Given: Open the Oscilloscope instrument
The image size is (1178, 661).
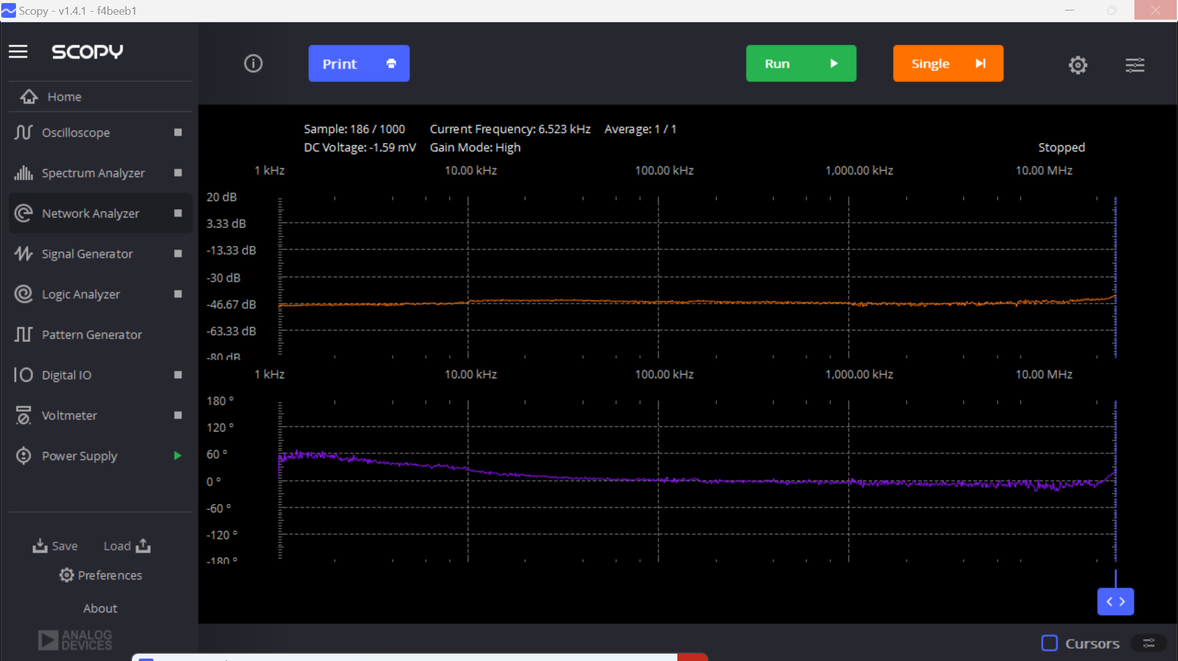Looking at the screenshot, I should click(101, 132).
